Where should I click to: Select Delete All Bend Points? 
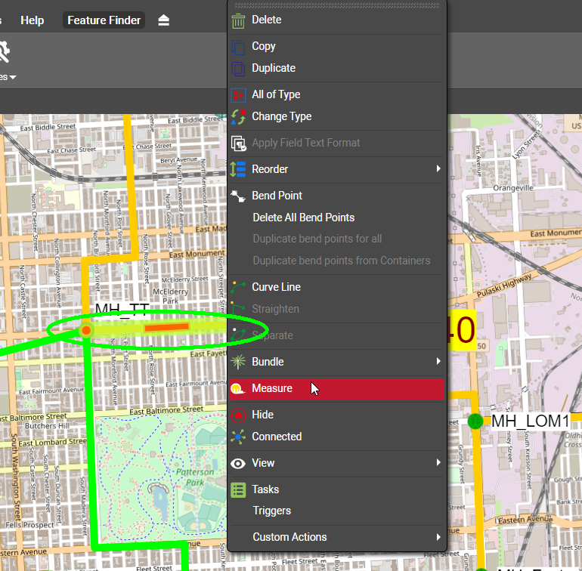click(x=303, y=218)
